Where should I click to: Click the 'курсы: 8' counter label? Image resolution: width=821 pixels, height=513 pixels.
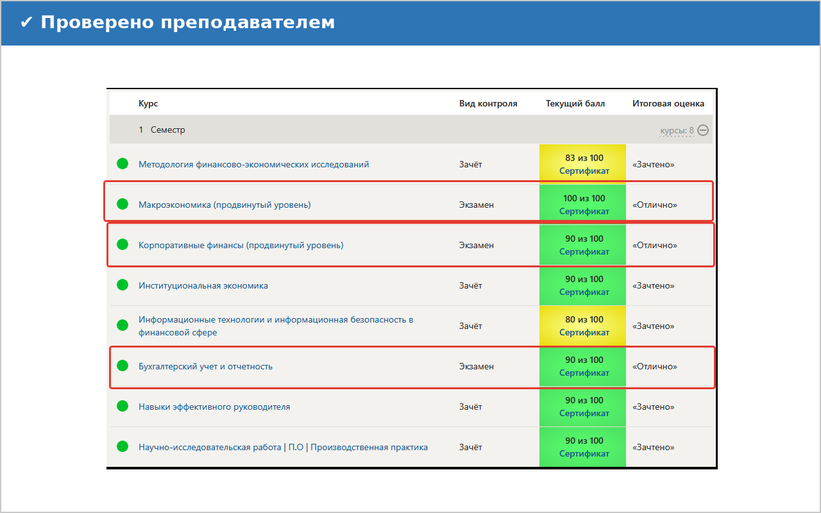tap(677, 131)
